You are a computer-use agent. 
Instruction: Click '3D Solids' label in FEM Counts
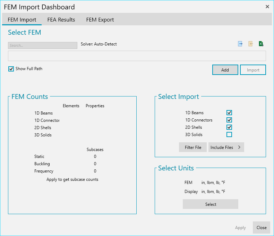pos(43,135)
